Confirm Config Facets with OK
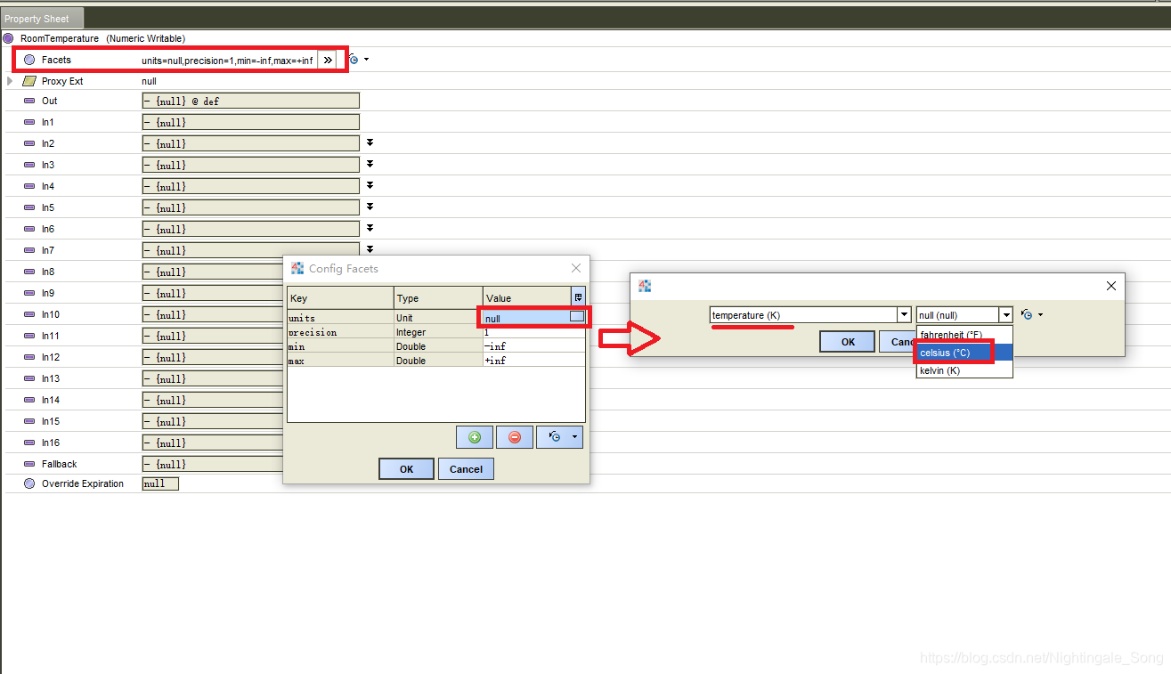Image resolution: width=1171 pixels, height=674 pixels. (406, 469)
